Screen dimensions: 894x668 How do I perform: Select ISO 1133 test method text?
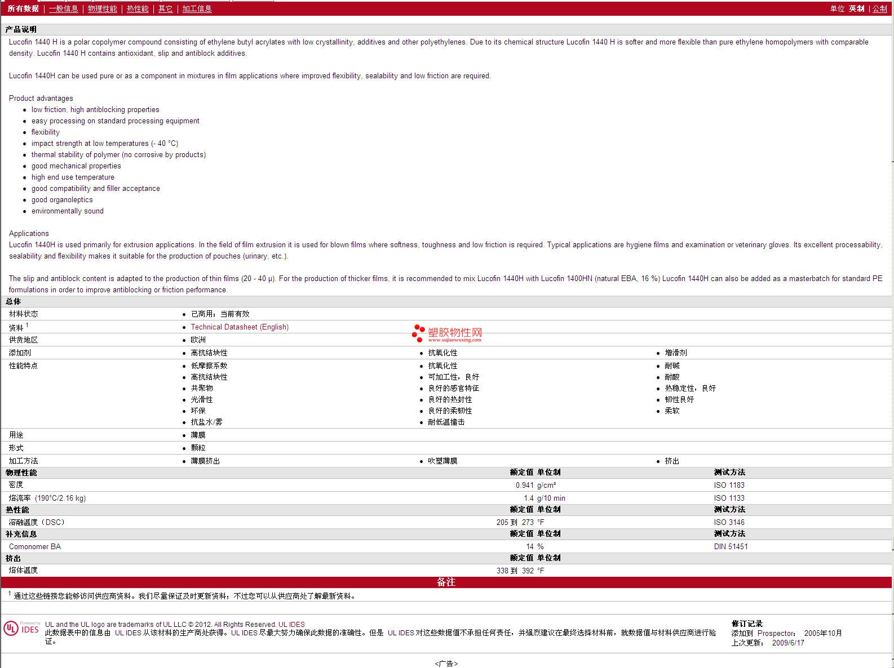(x=729, y=498)
